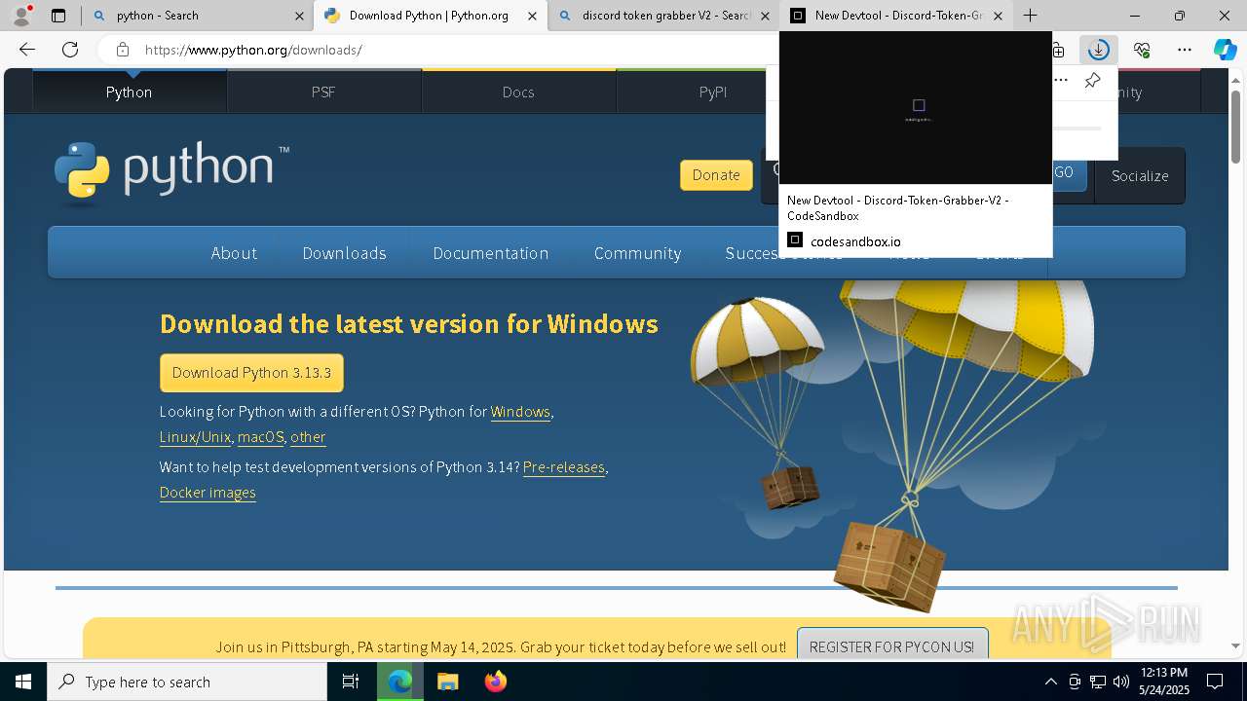This screenshot has width=1247, height=701.
Task: Select the Python top navigation tab
Action: point(130,92)
